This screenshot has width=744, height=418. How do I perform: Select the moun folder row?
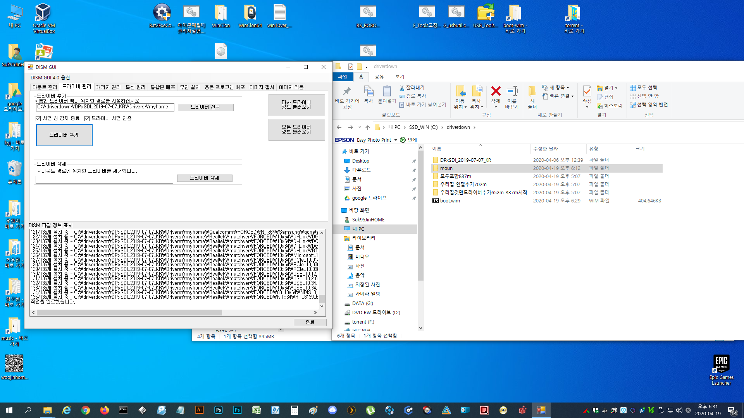click(x=546, y=168)
